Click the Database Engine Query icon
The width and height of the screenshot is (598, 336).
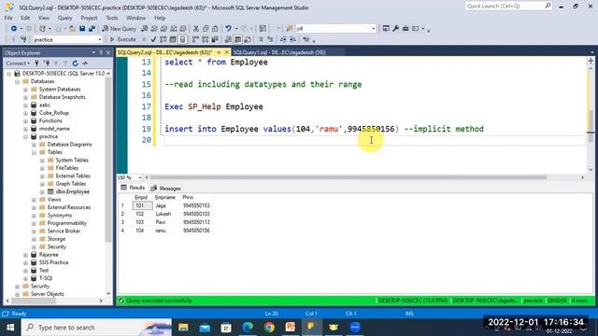[144, 29]
